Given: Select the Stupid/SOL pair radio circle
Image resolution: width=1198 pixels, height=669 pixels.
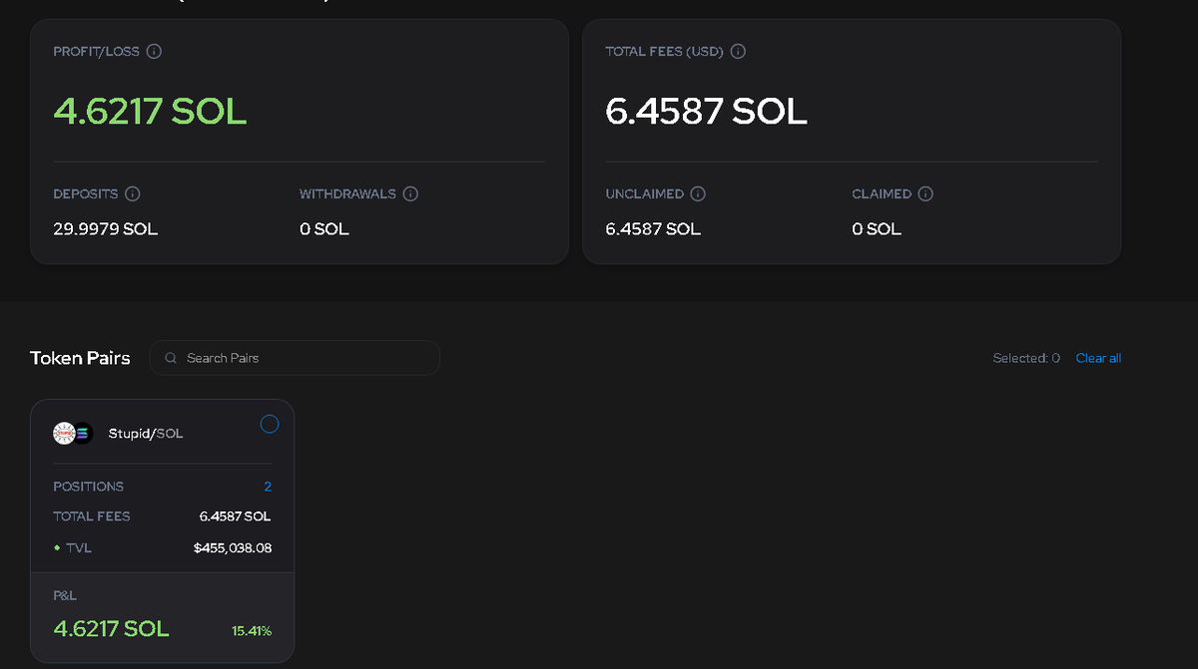Looking at the screenshot, I should (x=270, y=424).
